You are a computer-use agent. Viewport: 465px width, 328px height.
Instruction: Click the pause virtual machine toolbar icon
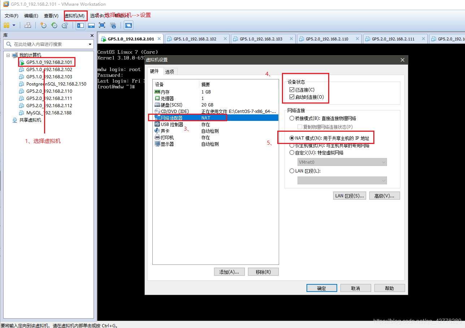pyautogui.click(x=6, y=25)
